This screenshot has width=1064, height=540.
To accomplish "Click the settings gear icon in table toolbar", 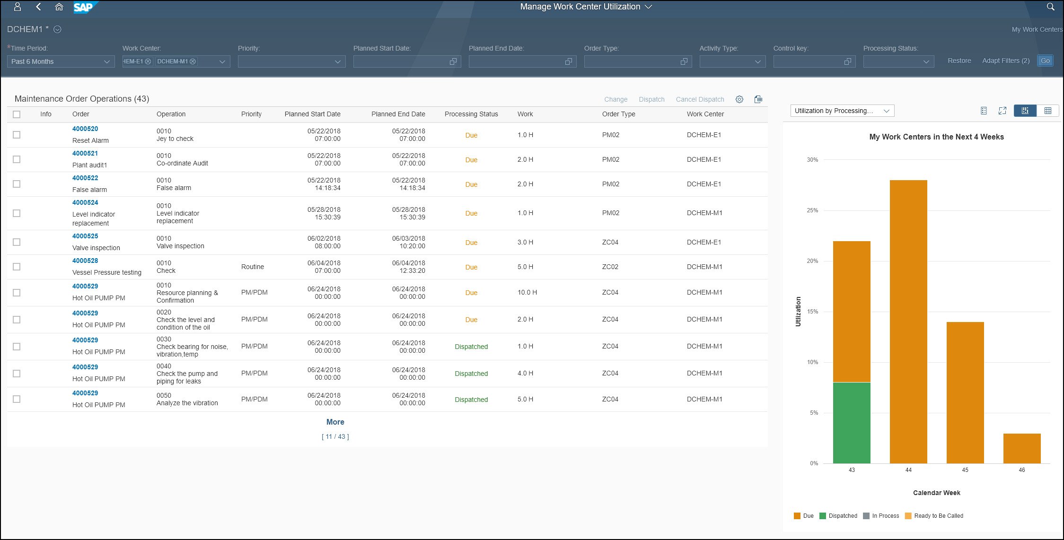I will (x=739, y=99).
